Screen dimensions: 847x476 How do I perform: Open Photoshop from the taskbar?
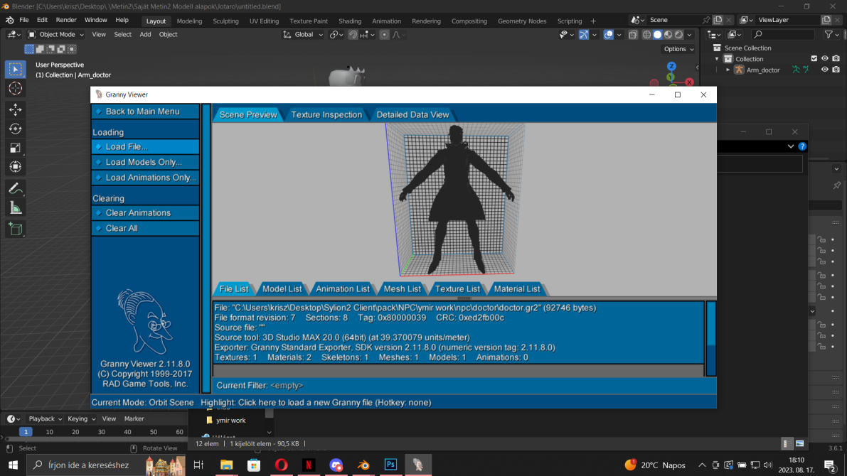point(390,465)
